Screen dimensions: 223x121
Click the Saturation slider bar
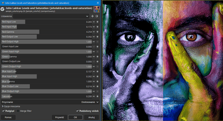click(47, 96)
